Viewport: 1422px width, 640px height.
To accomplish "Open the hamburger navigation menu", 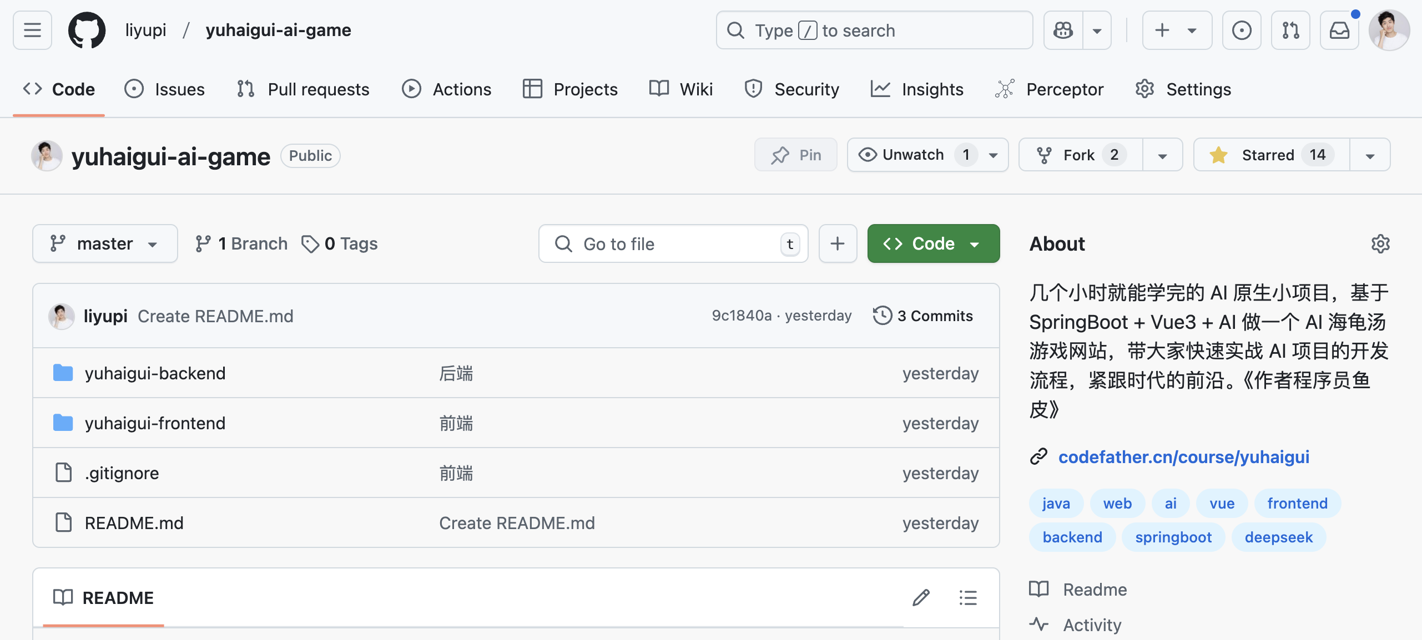I will (x=32, y=31).
